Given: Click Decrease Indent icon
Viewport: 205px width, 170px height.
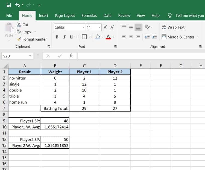Looking at the screenshot, I should tap(147, 37).
